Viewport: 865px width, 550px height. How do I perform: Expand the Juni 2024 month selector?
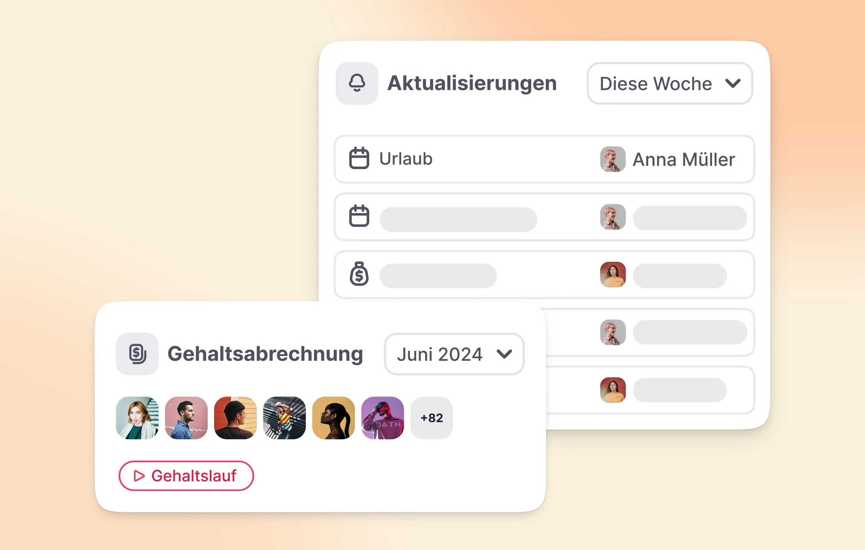454,354
